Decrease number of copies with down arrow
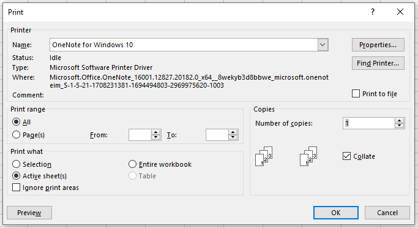 coord(399,126)
